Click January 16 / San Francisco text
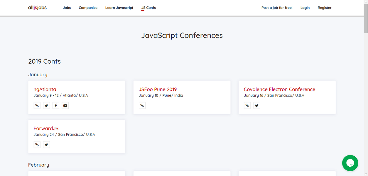The height and width of the screenshot is (176, 368). [x=274, y=96]
